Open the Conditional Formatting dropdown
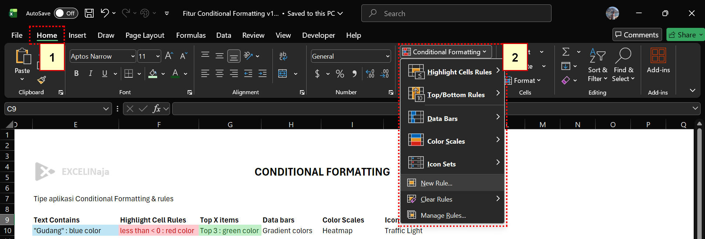Screen dimensions: 705x239 click(446, 52)
